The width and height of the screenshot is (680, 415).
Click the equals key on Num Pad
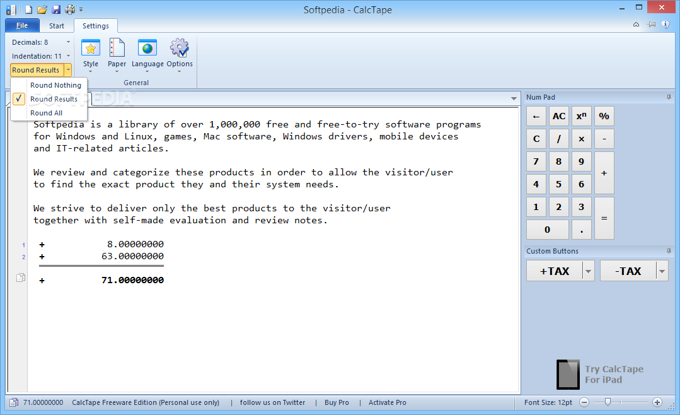click(604, 218)
